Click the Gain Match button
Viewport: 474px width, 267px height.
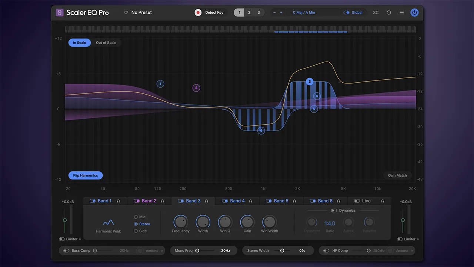(397, 175)
